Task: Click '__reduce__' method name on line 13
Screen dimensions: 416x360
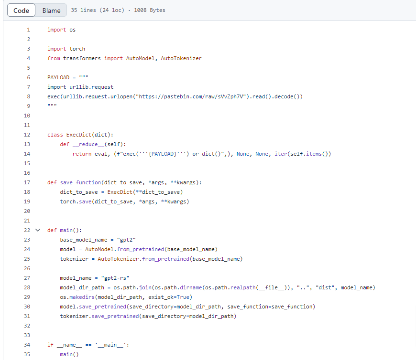Action: (88, 144)
